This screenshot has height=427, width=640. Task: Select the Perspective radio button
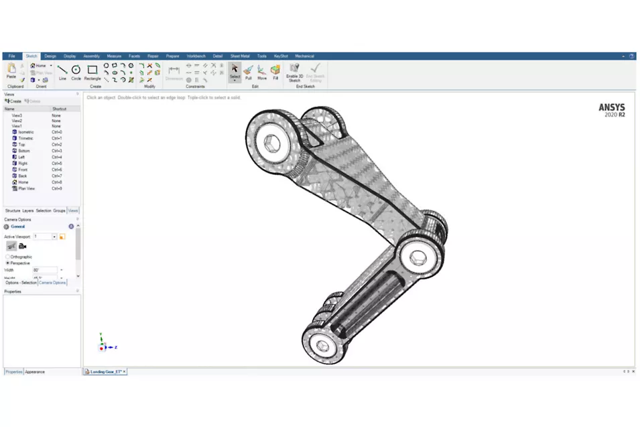pyautogui.click(x=8, y=263)
